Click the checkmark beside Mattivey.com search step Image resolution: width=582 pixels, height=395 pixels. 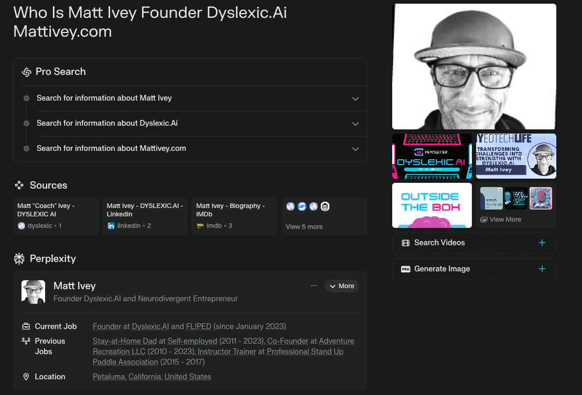pos(26,148)
